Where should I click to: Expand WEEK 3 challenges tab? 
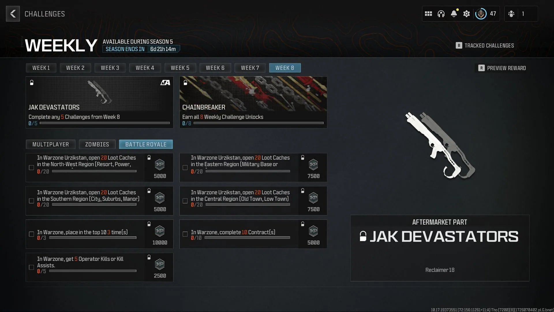click(x=110, y=68)
